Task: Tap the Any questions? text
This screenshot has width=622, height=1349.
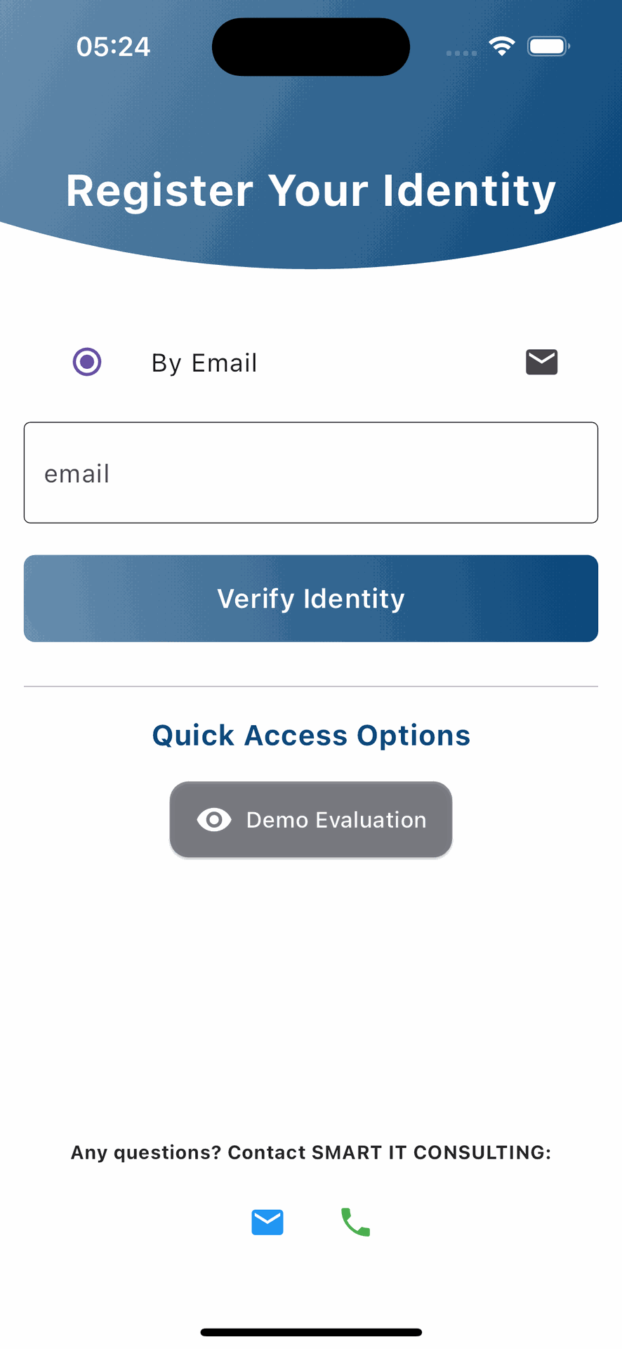Action: tap(146, 1153)
